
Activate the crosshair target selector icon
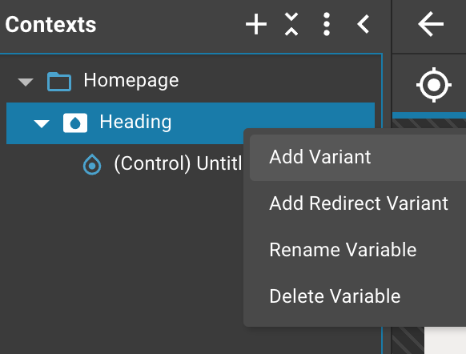(x=434, y=85)
